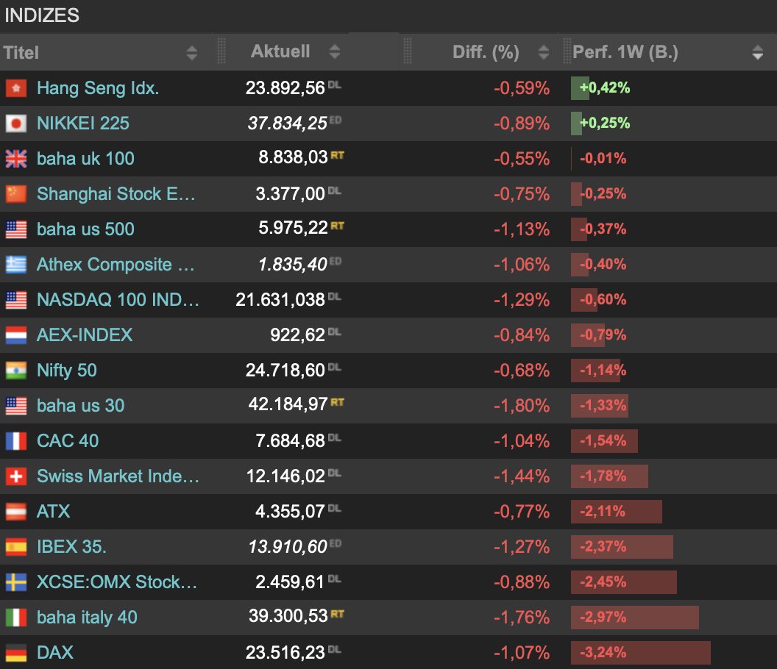Viewport: 777px width, 669px height.
Task: Click the RT badge on baha uk 100
Action: 338,155
